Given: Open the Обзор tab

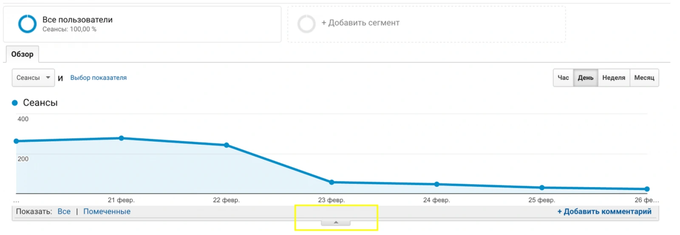Looking at the screenshot, I should point(22,54).
